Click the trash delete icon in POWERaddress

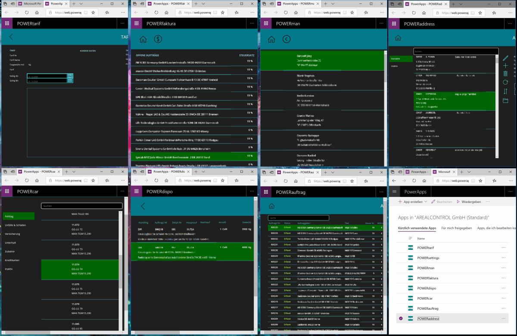[x=505, y=74]
